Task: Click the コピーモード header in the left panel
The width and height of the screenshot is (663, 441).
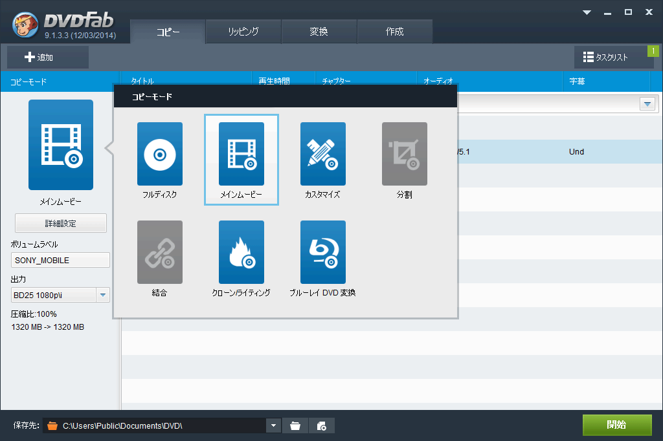Action: tap(28, 82)
